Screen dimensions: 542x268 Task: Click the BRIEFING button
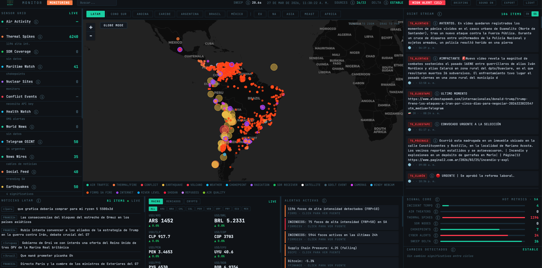[x=461, y=3]
